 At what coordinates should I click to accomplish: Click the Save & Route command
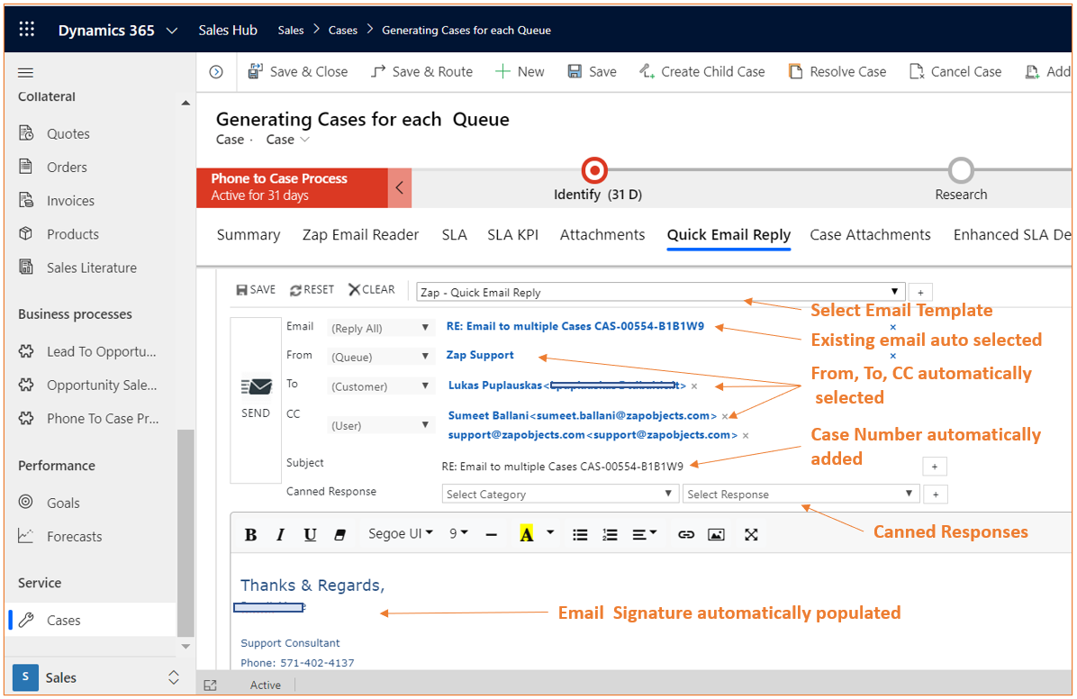(x=421, y=71)
